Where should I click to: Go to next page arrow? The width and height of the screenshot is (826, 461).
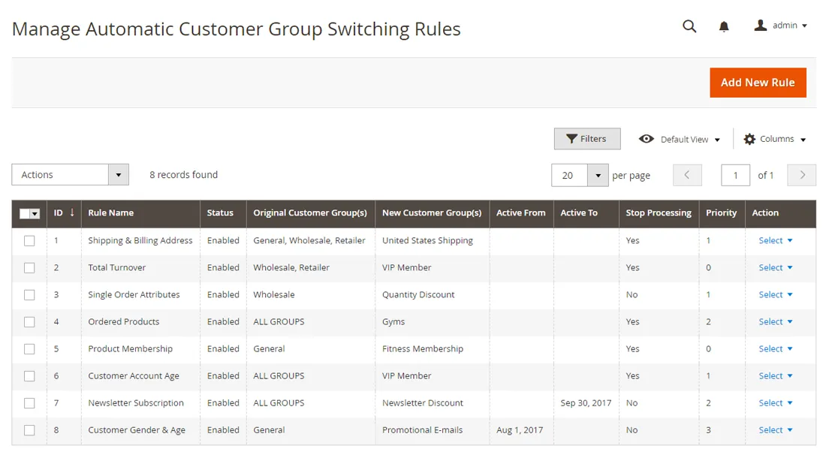coord(802,175)
